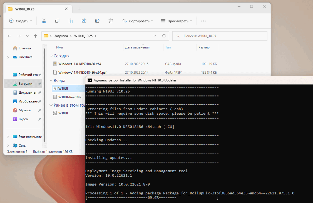Expand address bar history dropdown
313x203 pixels.
(x=155, y=36)
